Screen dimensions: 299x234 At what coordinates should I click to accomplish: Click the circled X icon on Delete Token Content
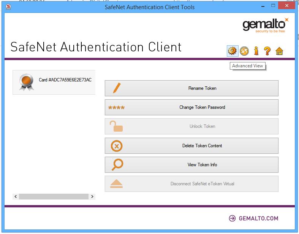click(117, 146)
